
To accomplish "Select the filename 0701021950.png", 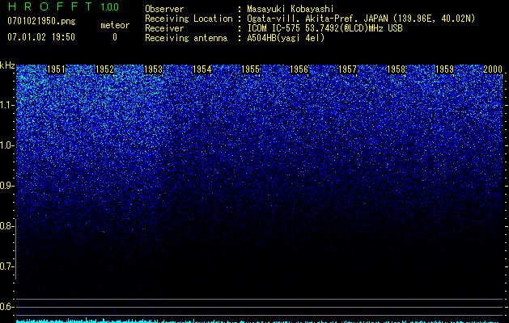I will 41,21.
